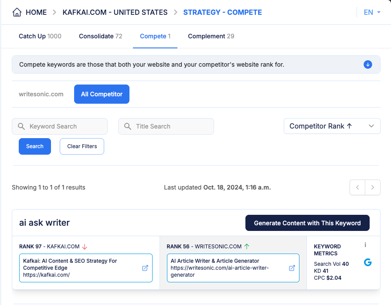Click the info icon beside Keyword Metrics
391x305 pixels.
(365, 245)
